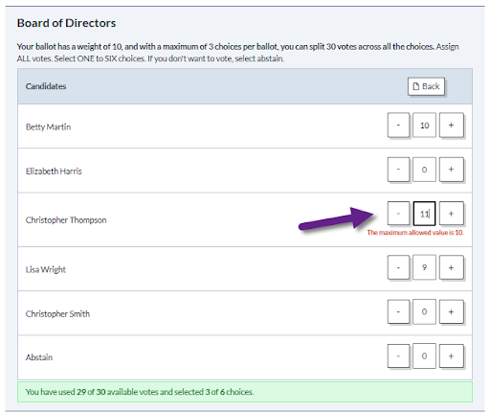The image size is (490, 413).
Task: Click Lisa Wright's vote field showing 9
Action: coord(424,267)
